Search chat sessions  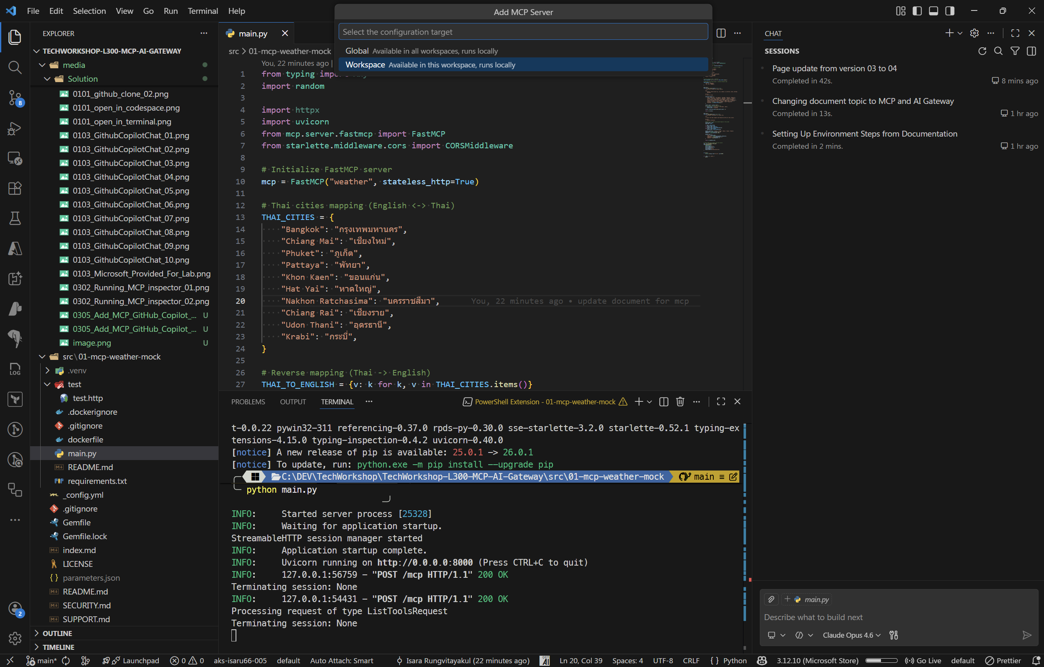998,51
